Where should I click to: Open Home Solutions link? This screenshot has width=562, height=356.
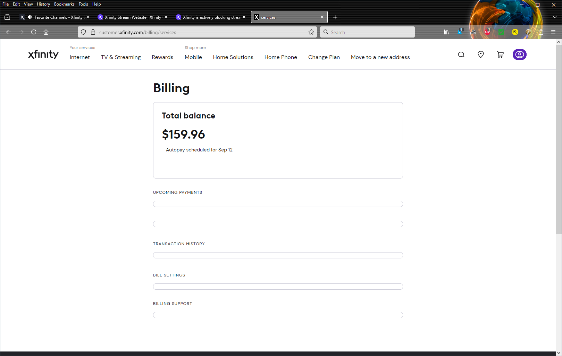pos(233,57)
